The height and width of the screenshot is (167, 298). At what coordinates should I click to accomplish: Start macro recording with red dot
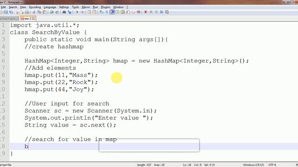tap(146, 12)
